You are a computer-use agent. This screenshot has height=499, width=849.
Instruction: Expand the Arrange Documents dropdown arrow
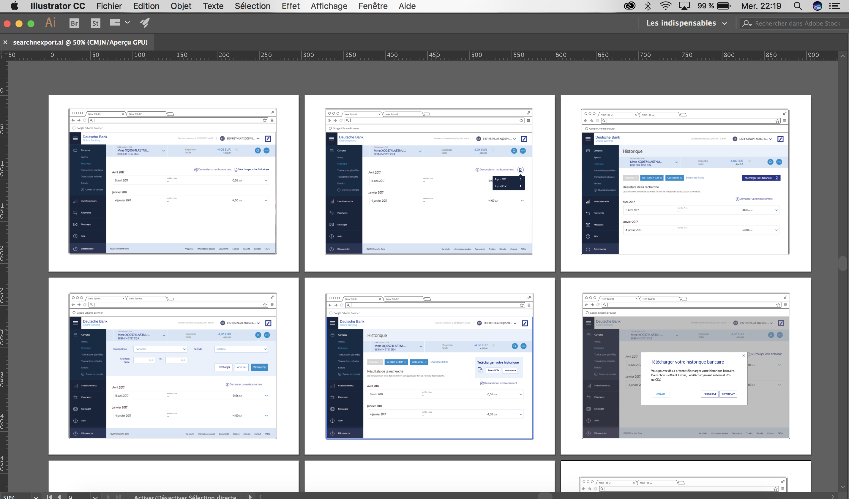(127, 23)
